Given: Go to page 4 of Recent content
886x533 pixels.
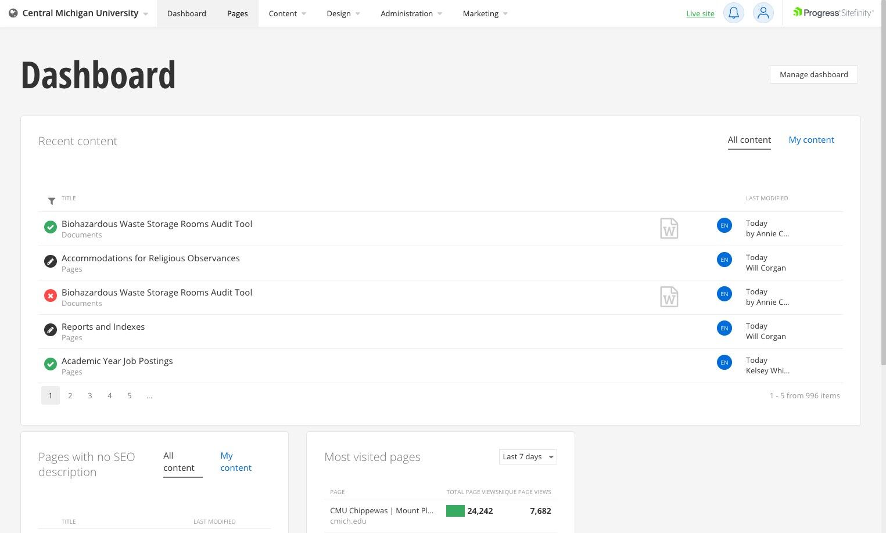Looking at the screenshot, I should point(110,395).
